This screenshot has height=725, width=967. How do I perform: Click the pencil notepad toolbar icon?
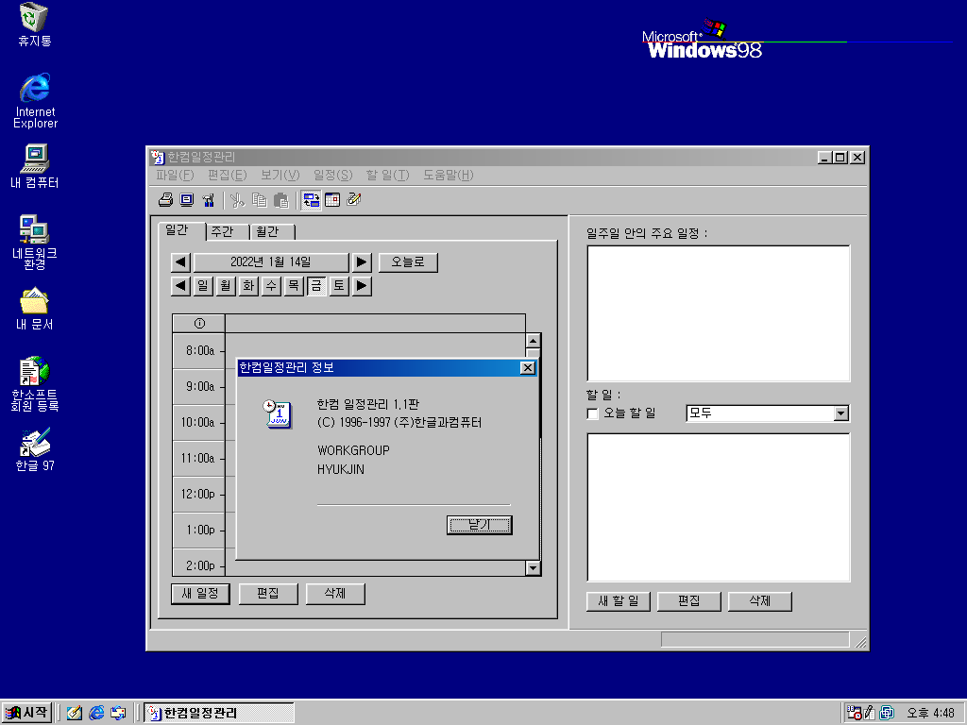[354, 200]
